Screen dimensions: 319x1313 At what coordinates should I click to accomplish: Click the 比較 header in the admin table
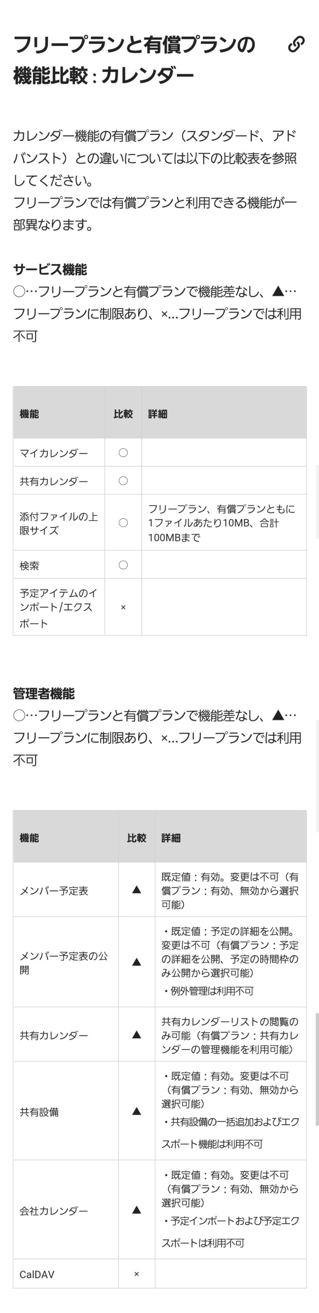(136, 838)
